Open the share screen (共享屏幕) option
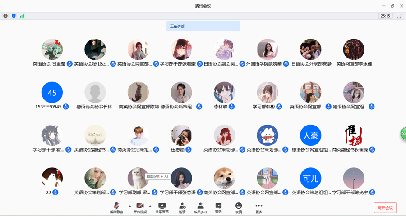The height and width of the screenshot is (216, 406). (162, 207)
